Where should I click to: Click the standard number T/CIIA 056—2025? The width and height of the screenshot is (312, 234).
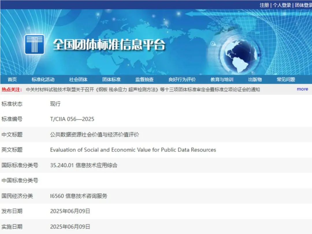72,119
